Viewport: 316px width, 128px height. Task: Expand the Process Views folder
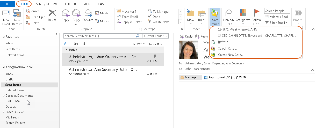coord(4,112)
